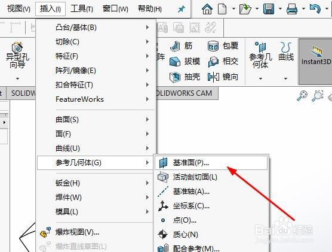The height and width of the screenshot is (252, 332).
Task: Open the 插入(I) menu
Action: 50,9
